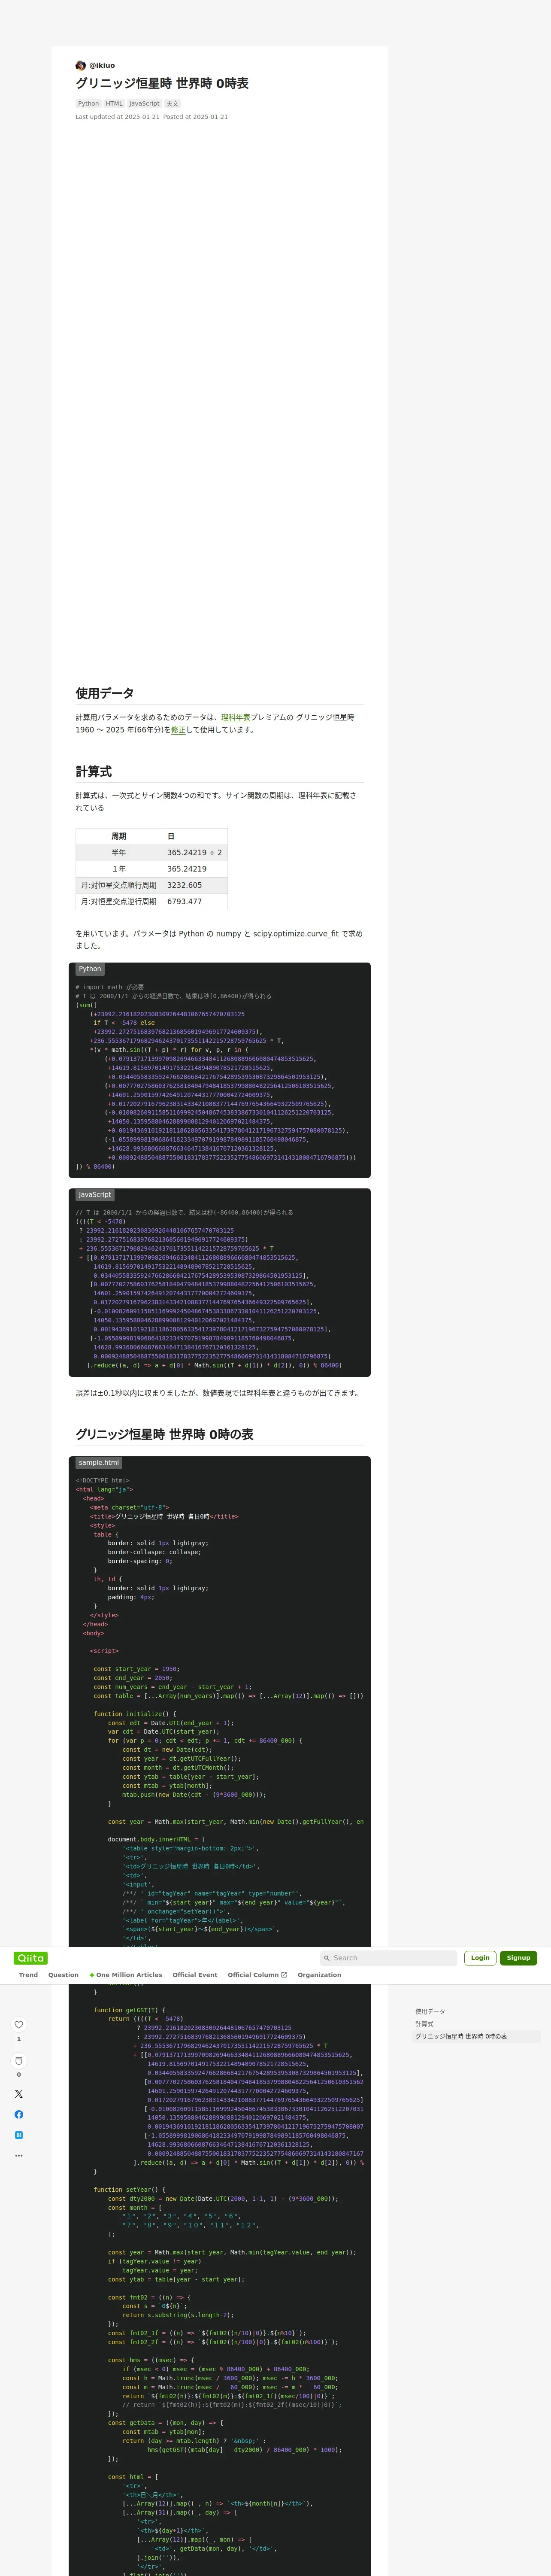Select the Python tag
The height and width of the screenshot is (2576, 551).
pos(88,103)
